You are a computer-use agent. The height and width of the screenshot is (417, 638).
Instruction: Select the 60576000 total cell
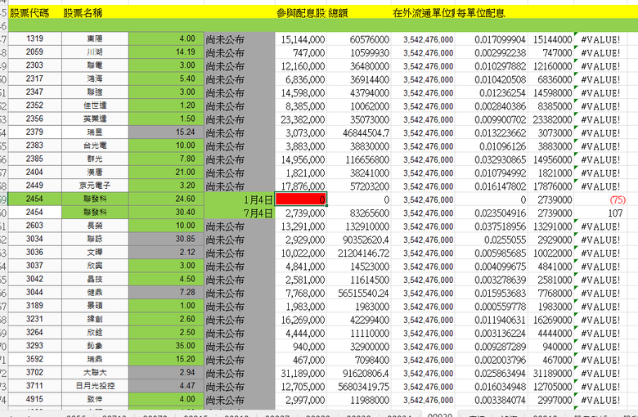pos(358,39)
